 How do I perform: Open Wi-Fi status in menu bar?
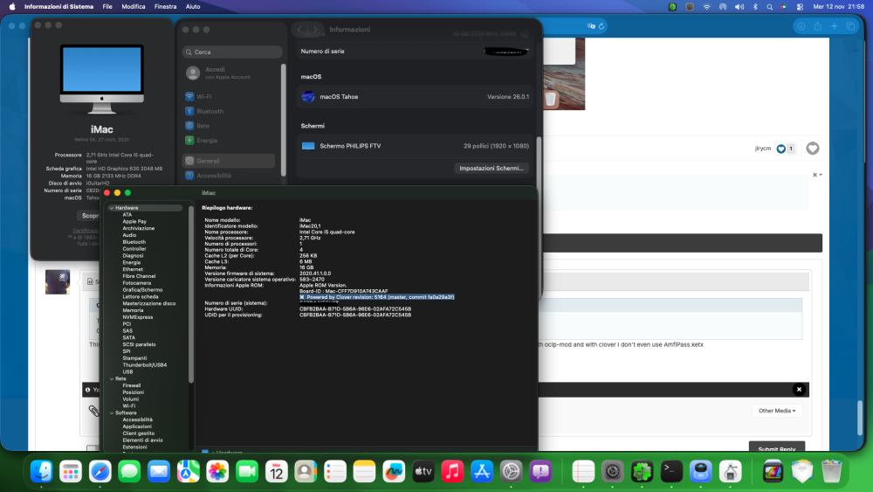tap(706, 7)
